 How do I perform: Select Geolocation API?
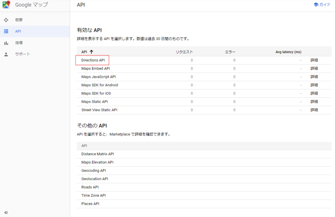95,179
